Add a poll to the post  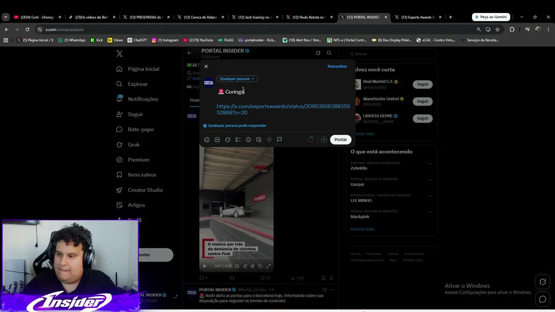coord(238,140)
